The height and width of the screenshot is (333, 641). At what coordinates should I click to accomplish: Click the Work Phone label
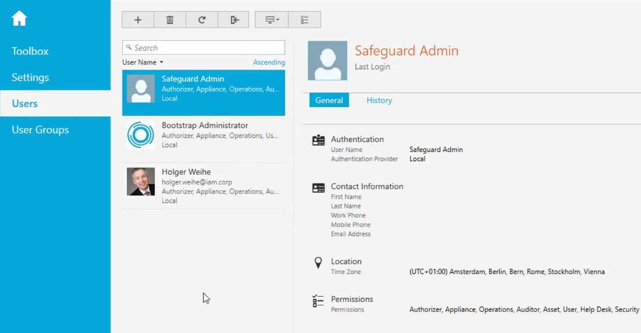(x=348, y=215)
